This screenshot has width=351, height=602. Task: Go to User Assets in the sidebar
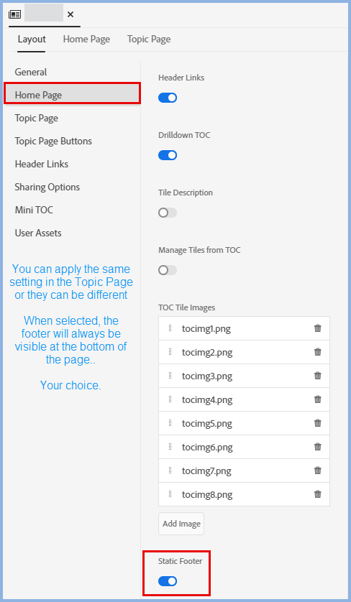pos(38,233)
